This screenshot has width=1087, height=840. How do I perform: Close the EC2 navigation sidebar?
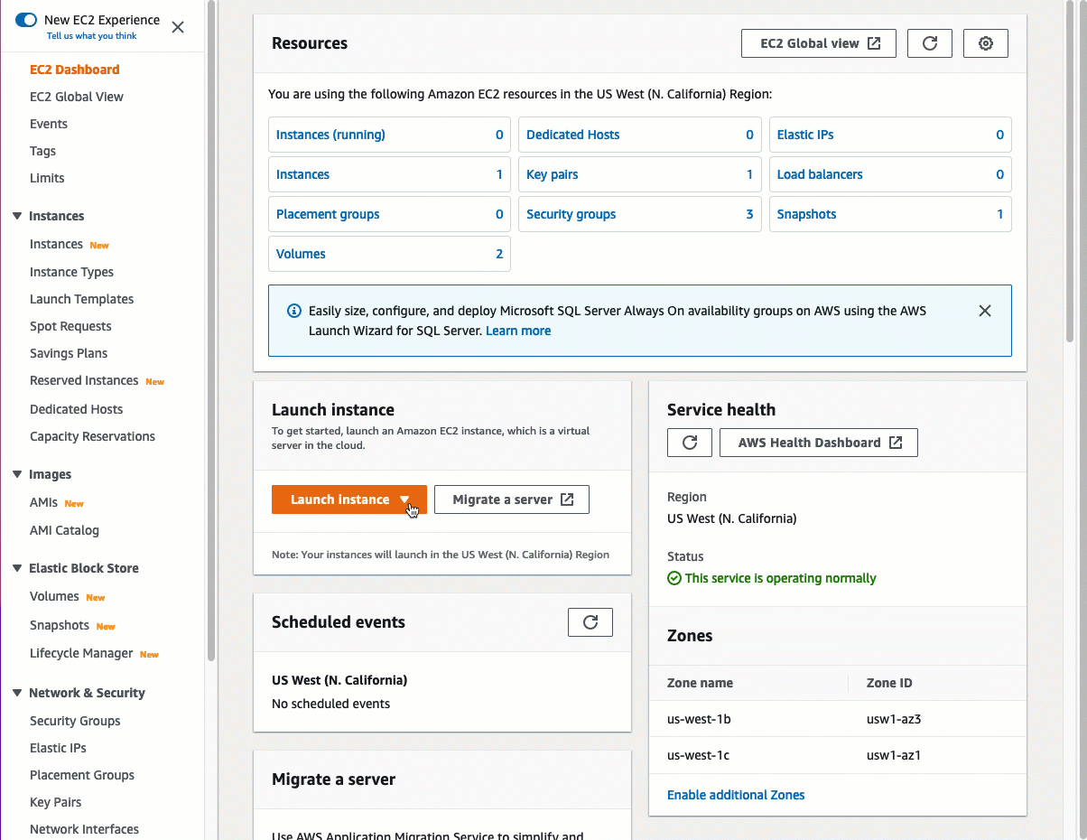(178, 27)
